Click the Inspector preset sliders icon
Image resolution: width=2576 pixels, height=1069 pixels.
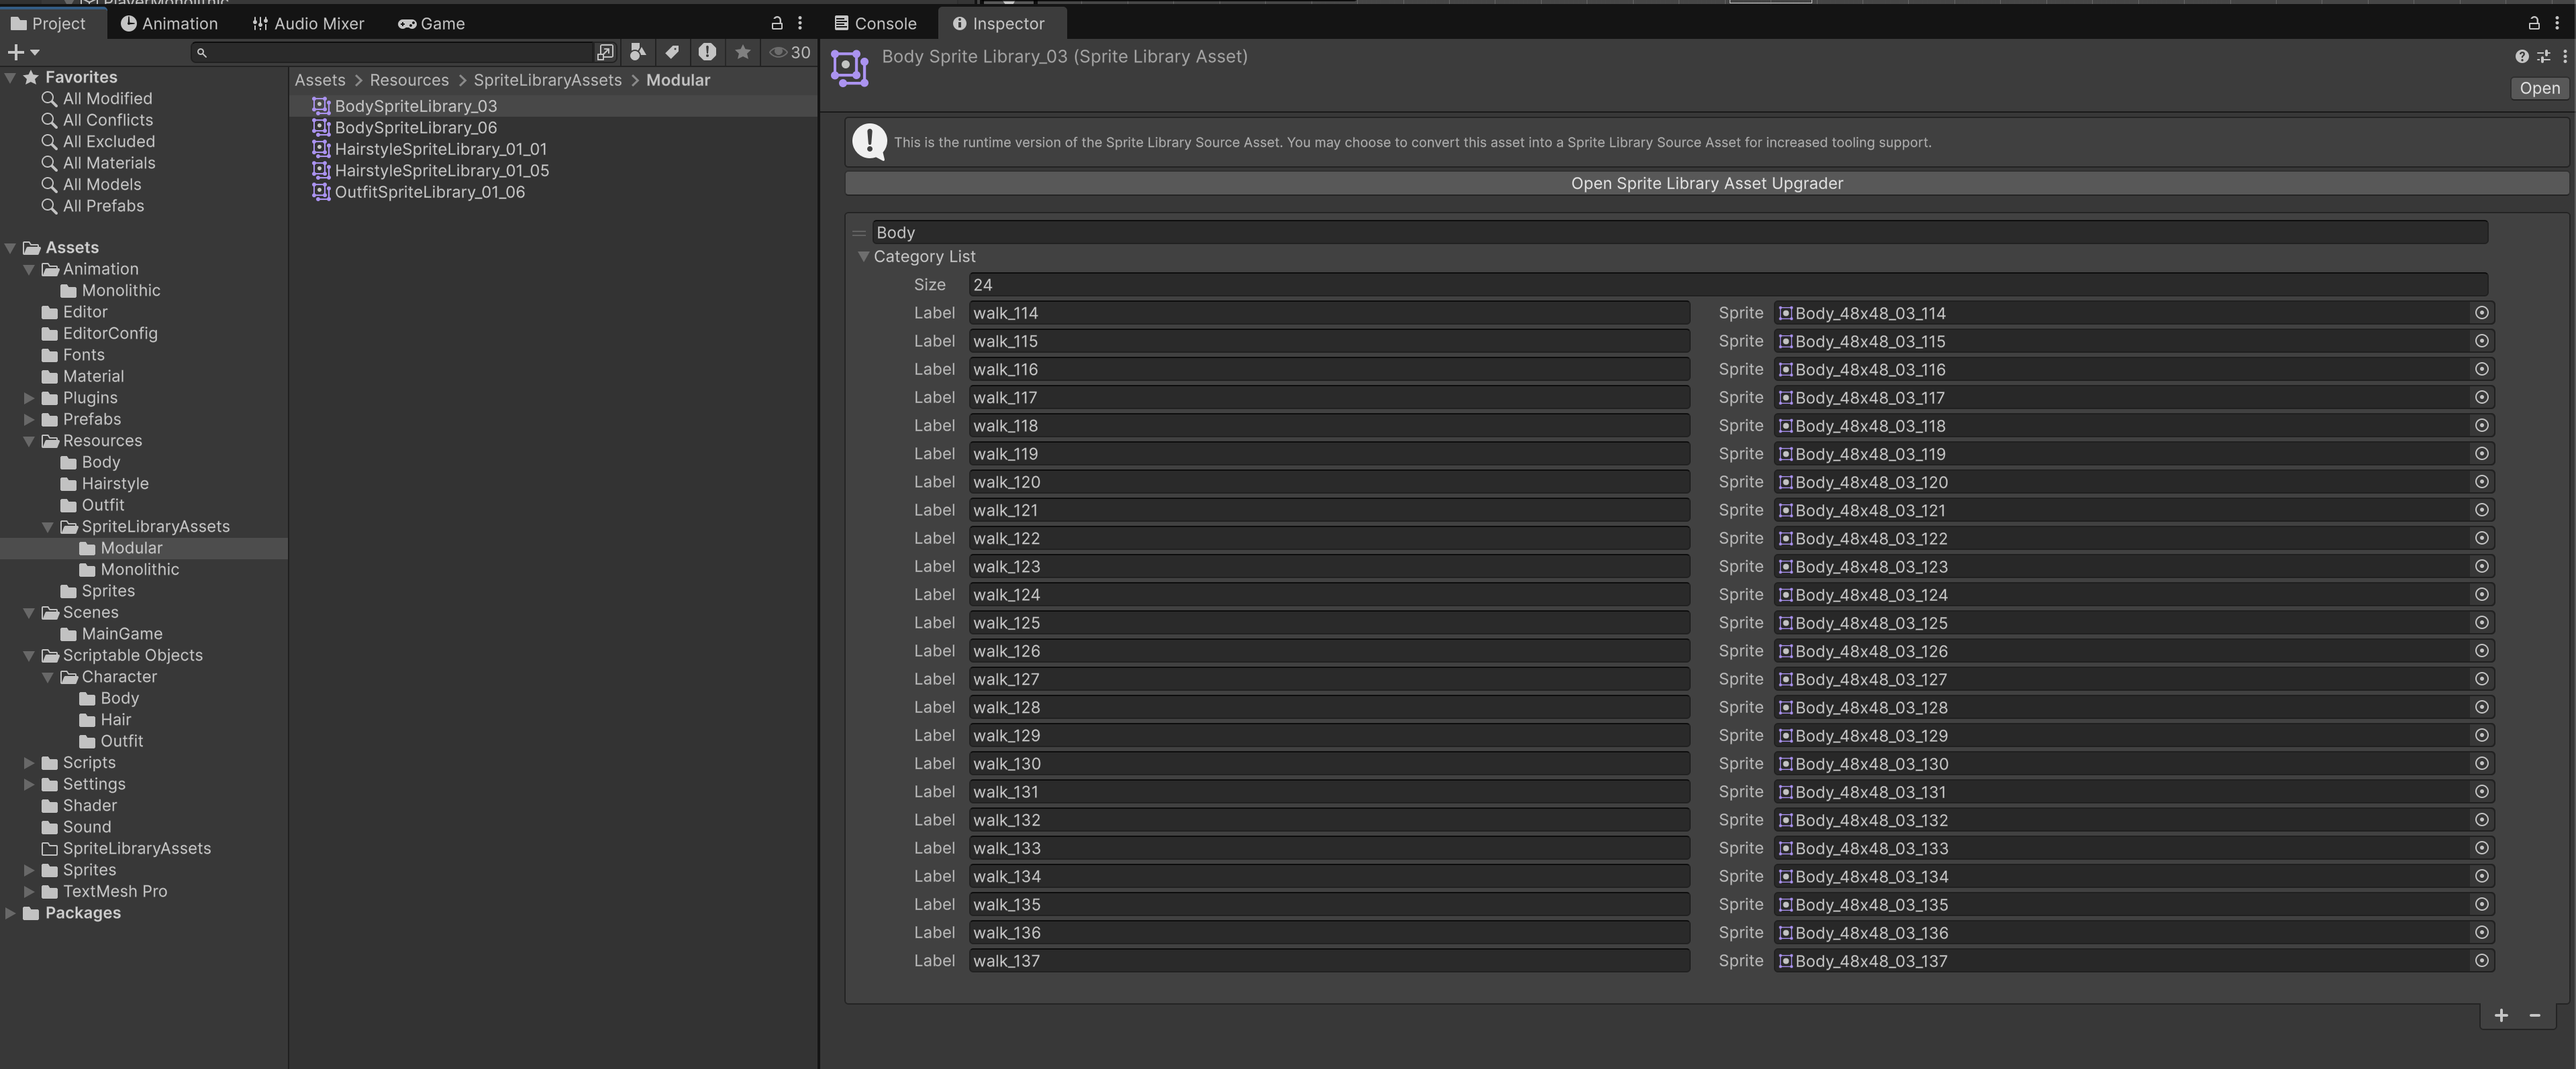pos(2543,57)
